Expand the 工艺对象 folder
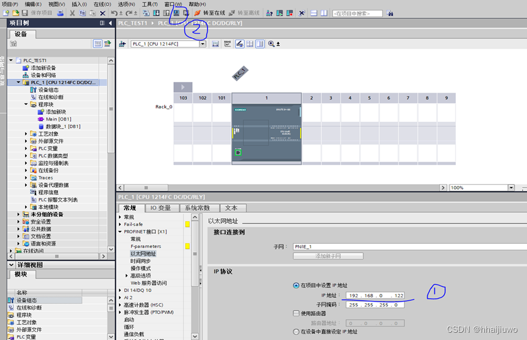Screen dimensions: 527x340 click(x=26, y=133)
